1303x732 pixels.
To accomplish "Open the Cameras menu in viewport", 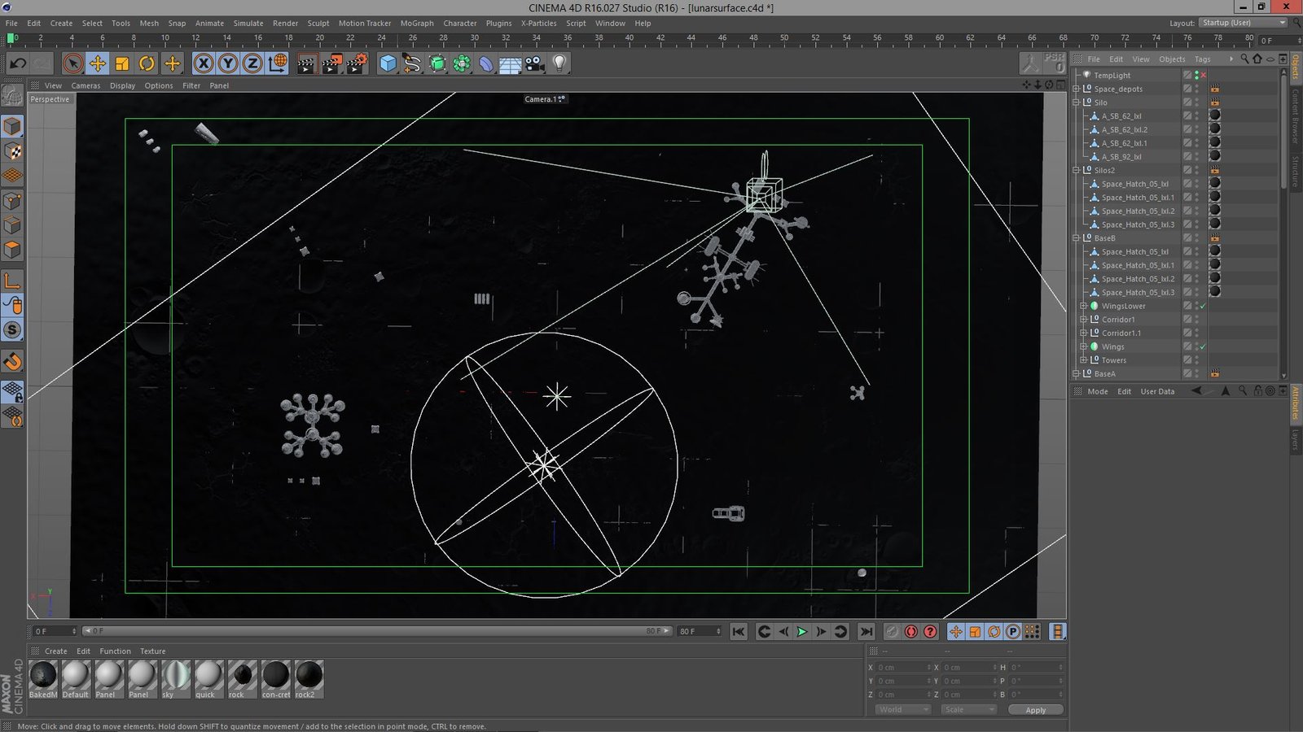I will click(x=86, y=85).
